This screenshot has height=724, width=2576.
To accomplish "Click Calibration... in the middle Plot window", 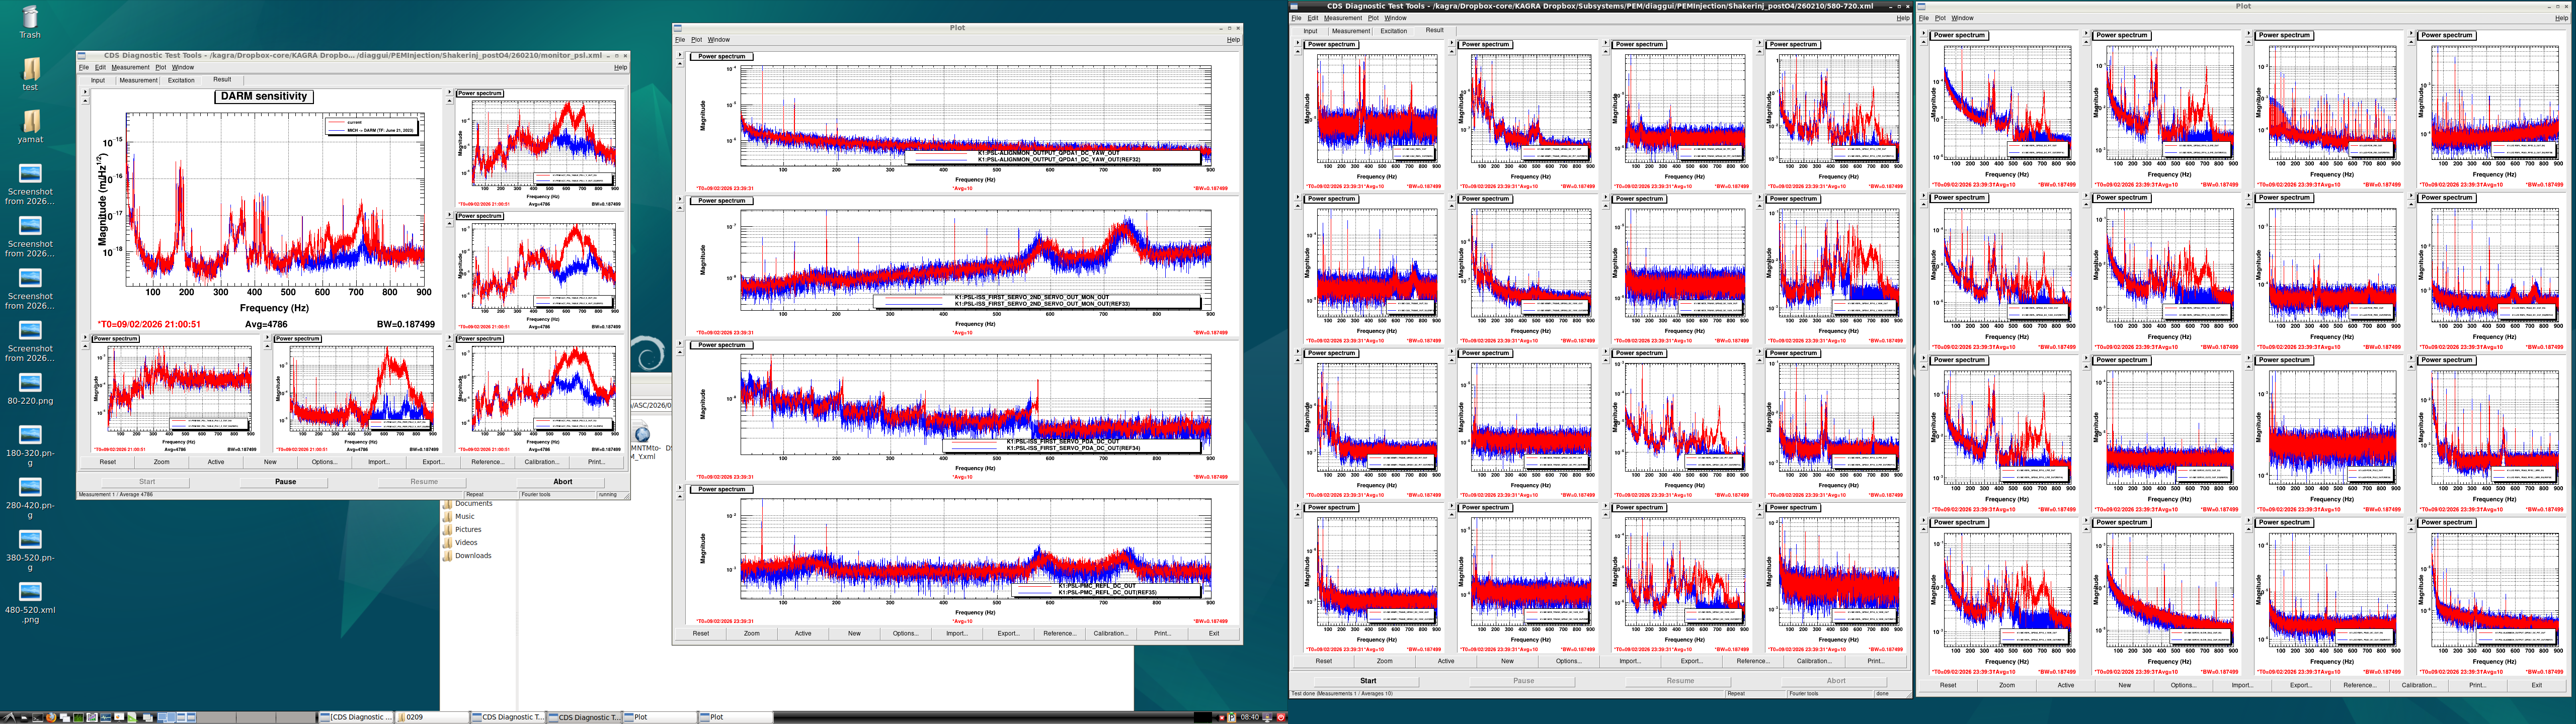I will pyautogui.click(x=1110, y=633).
